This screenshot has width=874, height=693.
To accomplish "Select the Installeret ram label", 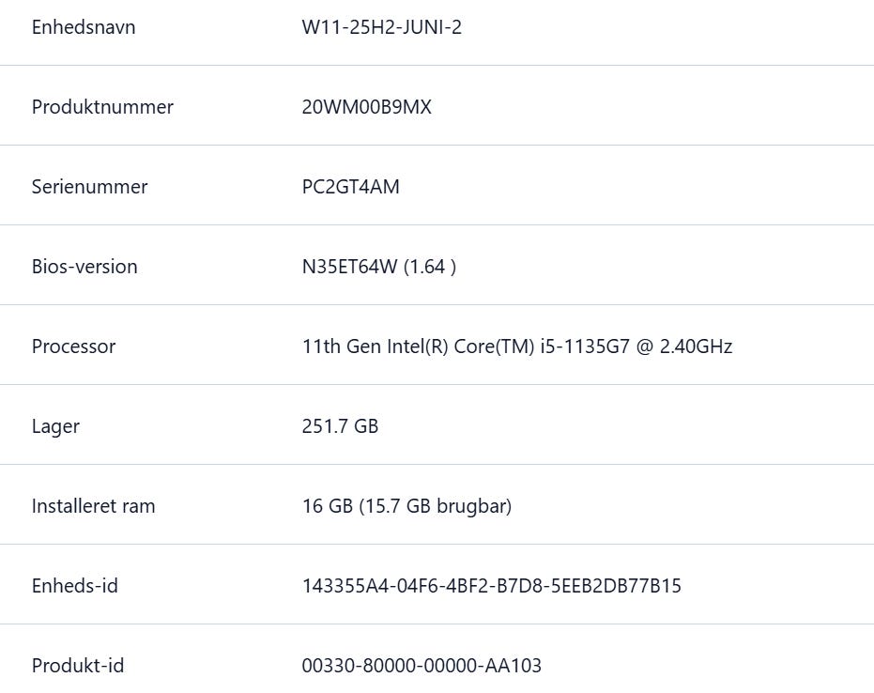I will pos(94,506).
